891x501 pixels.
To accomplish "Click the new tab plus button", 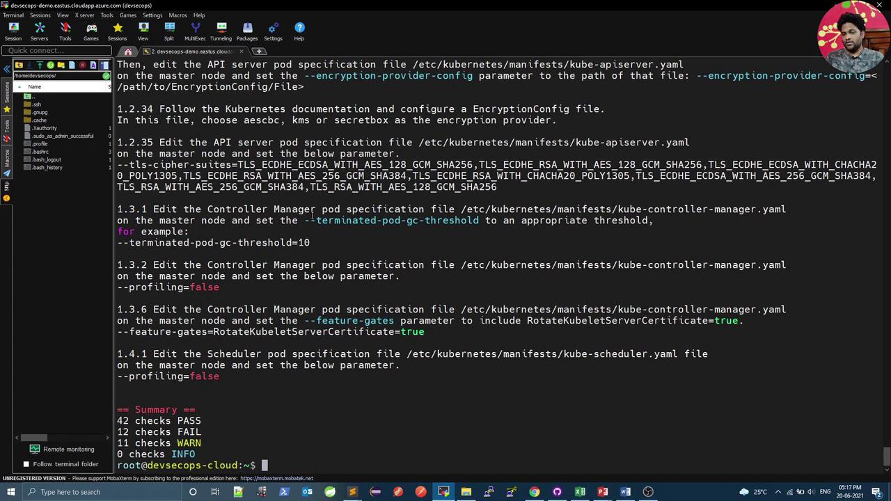I will pyautogui.click(x=258, y=51).
